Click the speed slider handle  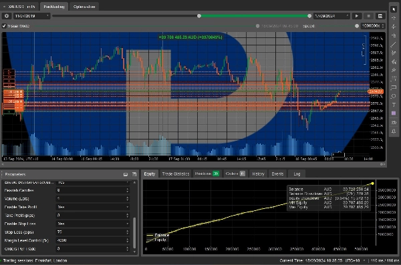(x=357, y=26)
